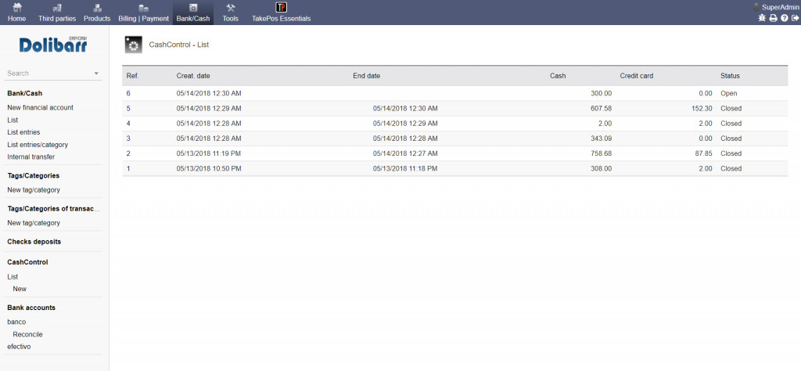Go to the Home menu
The height and width of the screenshot is (371, 801).
[16, 13]
